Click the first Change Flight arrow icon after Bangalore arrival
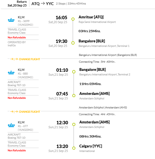The height and width of the screenshot is (159, 155). pos(14,59)
